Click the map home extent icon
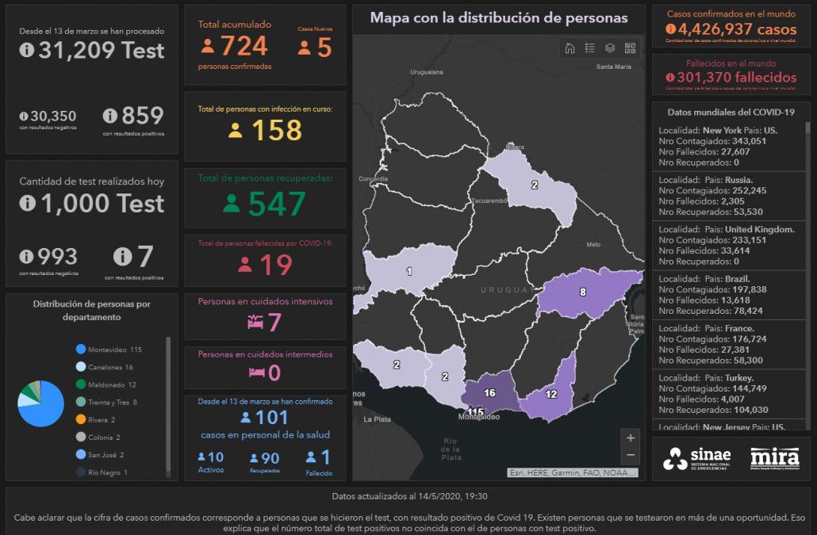 click(570, 48)
